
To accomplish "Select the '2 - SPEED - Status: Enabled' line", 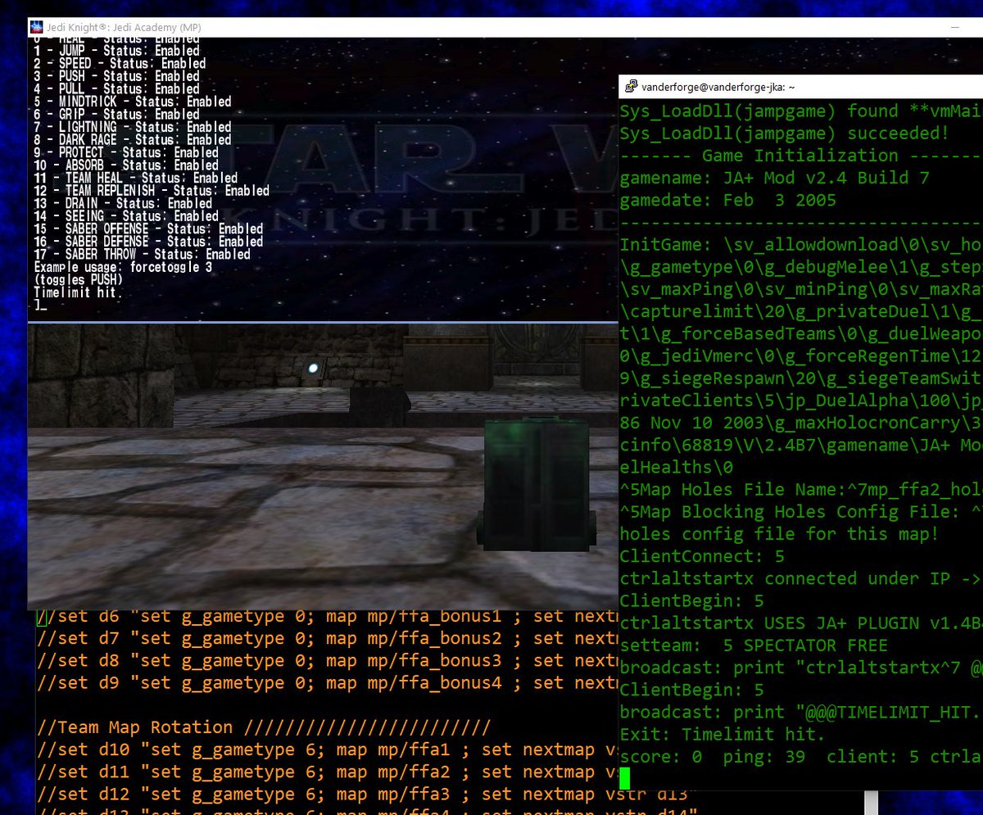I will coord(120,63).
